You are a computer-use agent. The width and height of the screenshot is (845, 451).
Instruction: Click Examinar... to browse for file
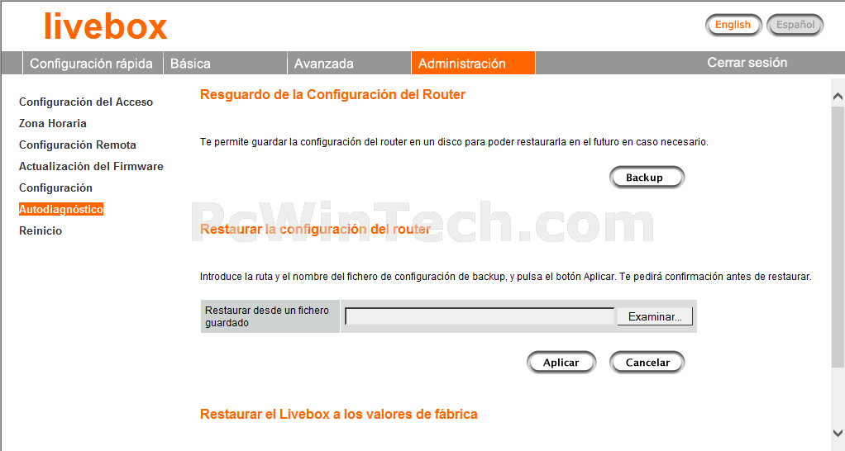click(655, 316)
